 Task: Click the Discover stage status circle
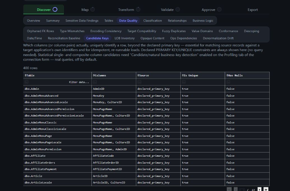tap(55, 9)
